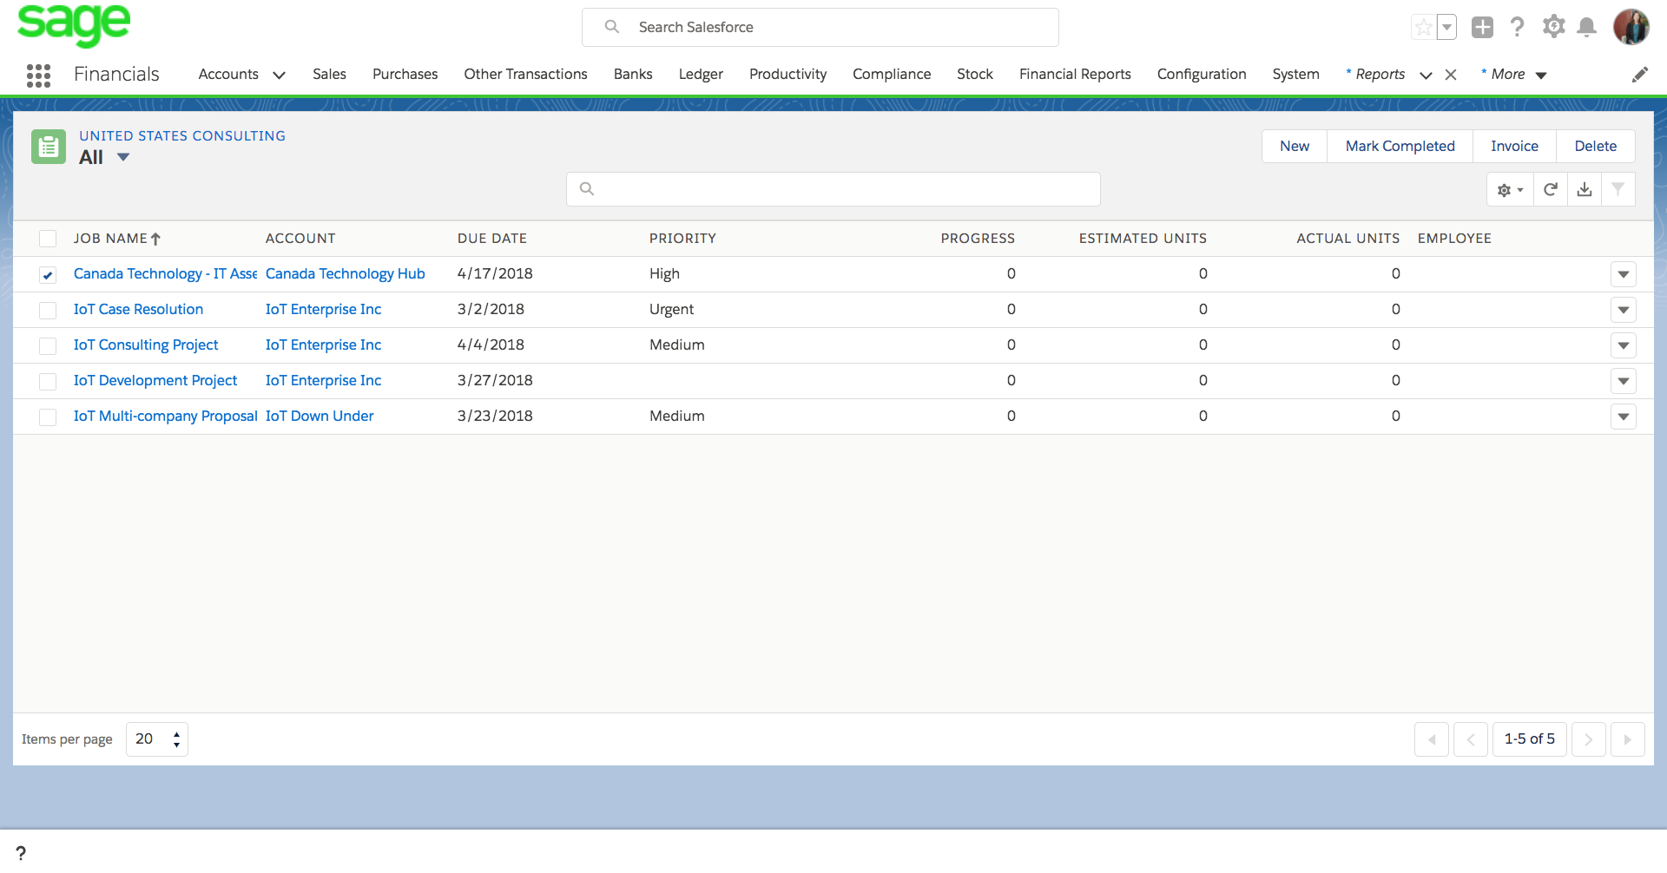Go to the previous page of results
The height and width of the screenshot is (873, 1667).
1471,739
